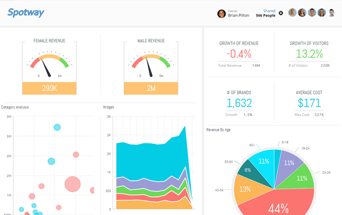Click the -0.4% growth of revenue figure

[239, 54]
